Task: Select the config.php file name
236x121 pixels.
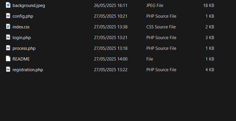Action: tap(23, 16)
